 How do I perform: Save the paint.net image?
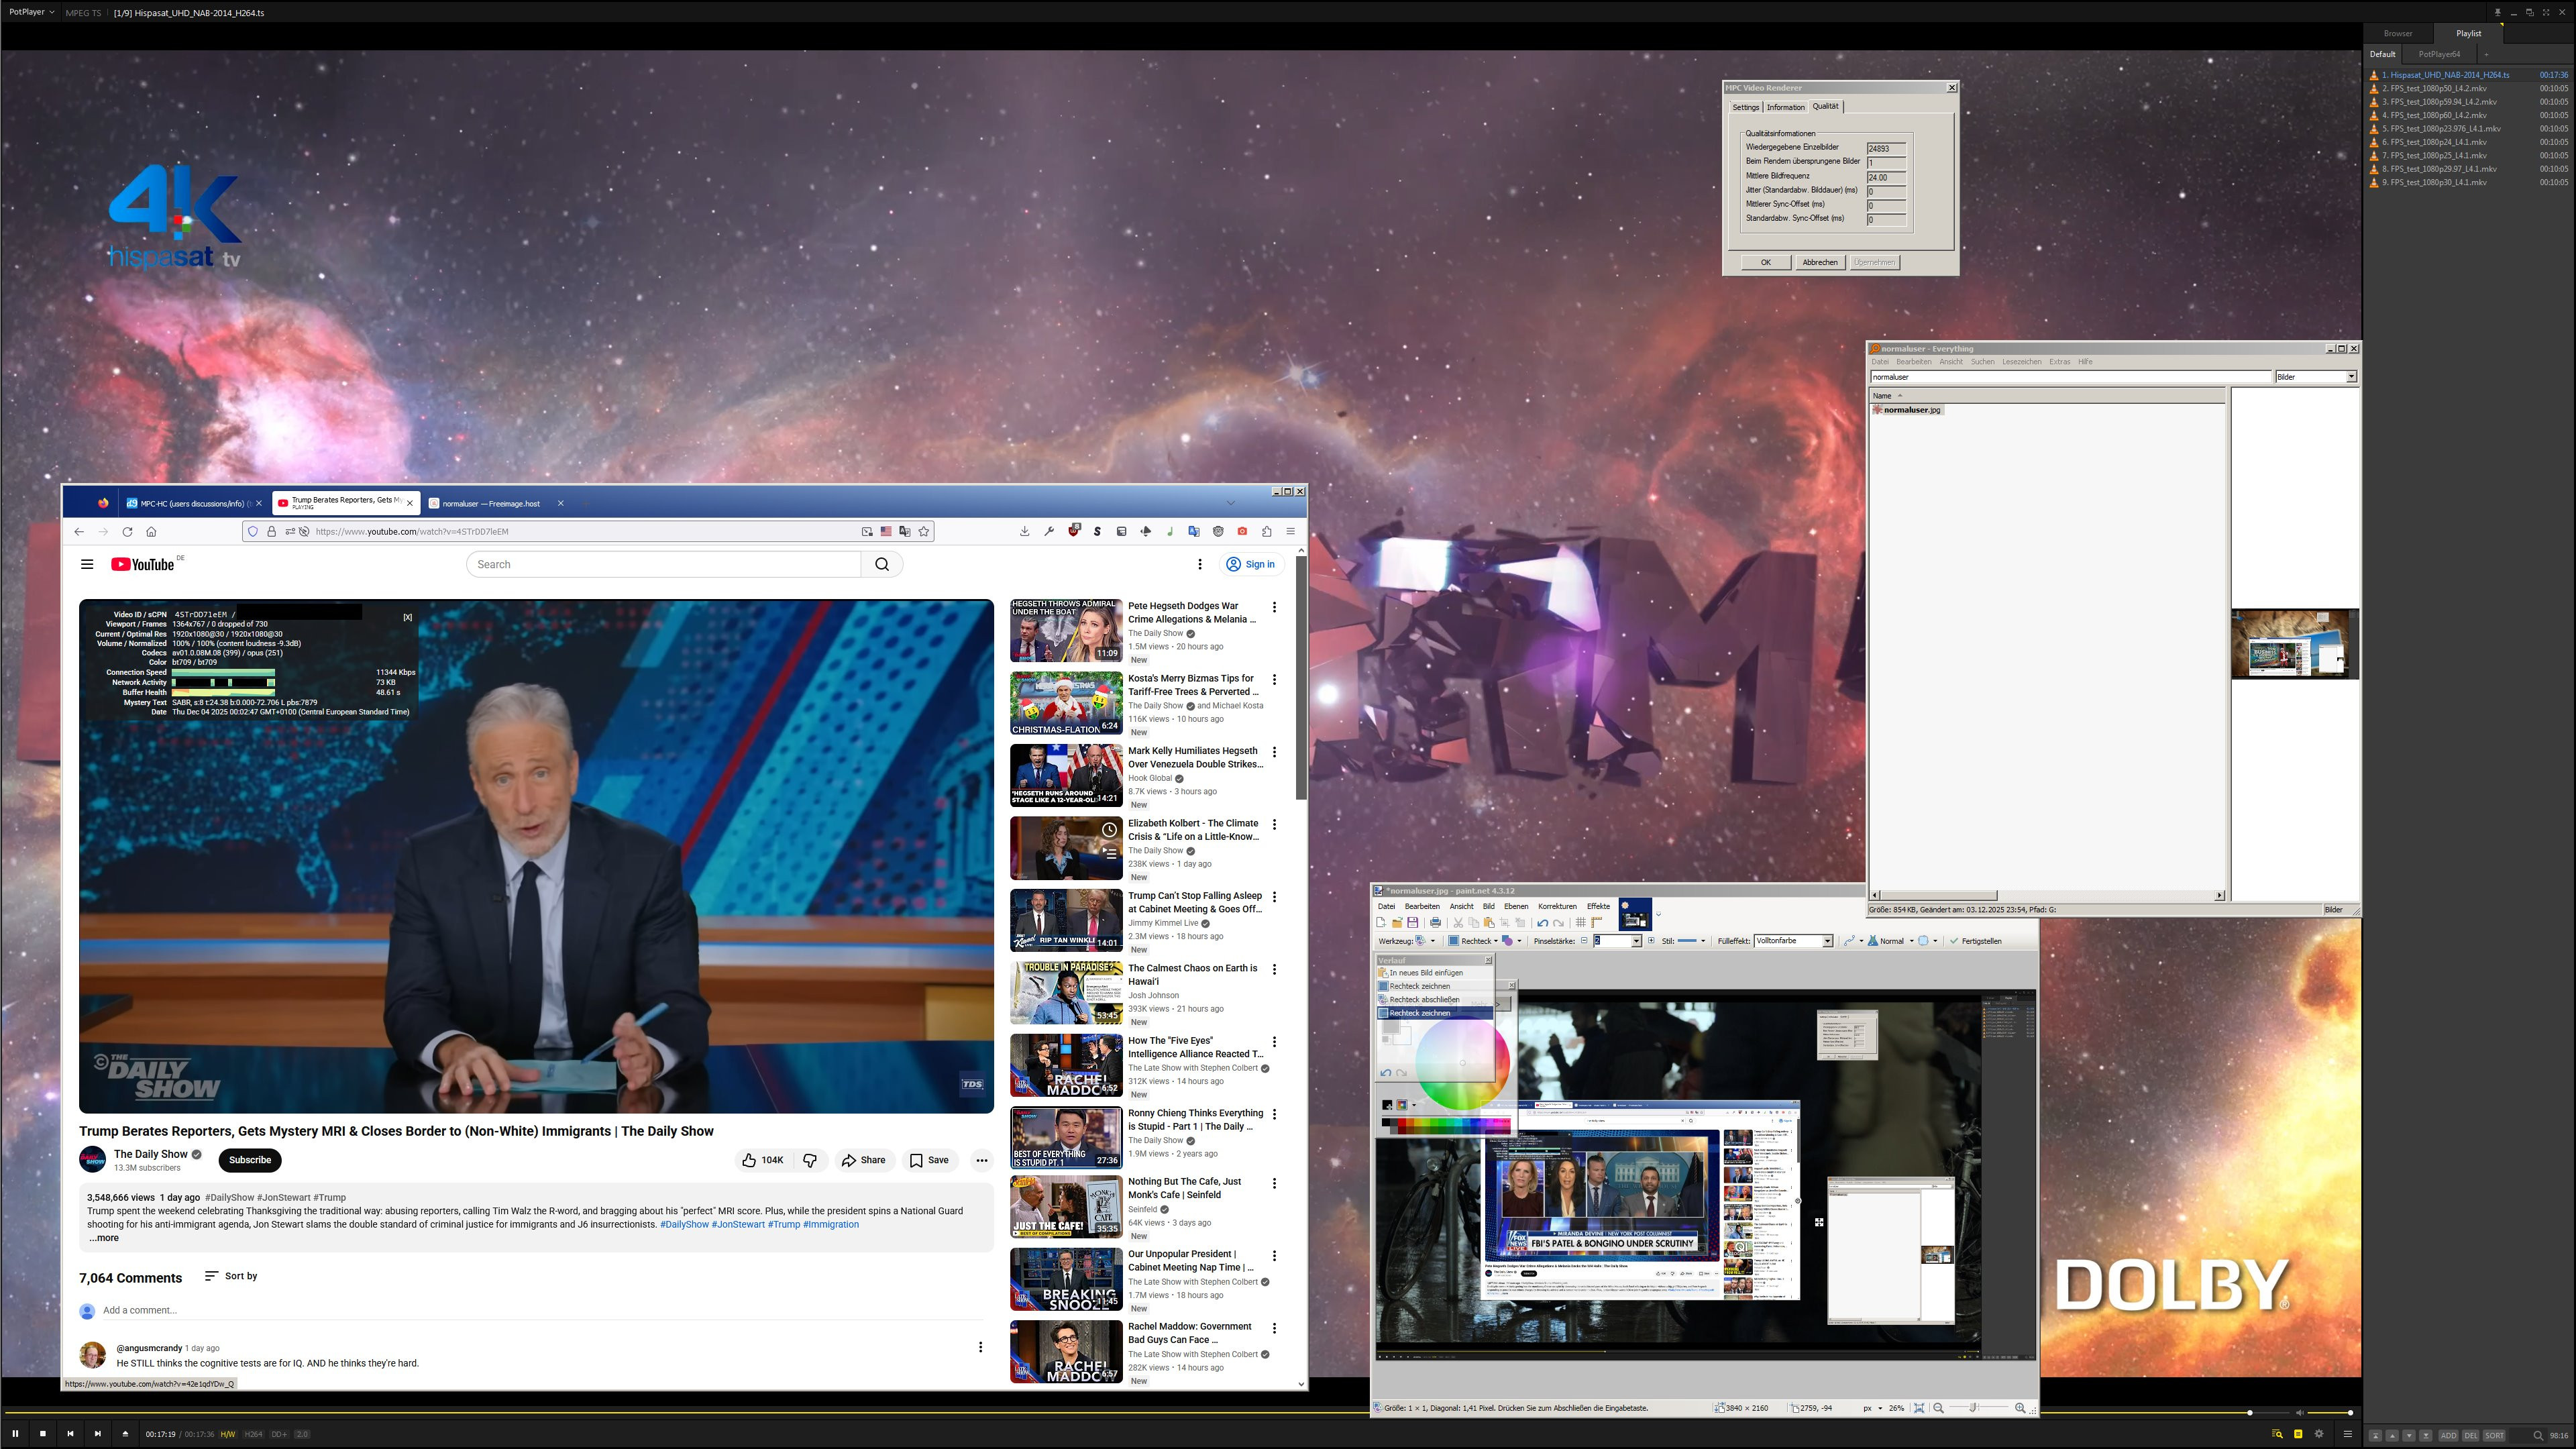pyautogui.click(x=1413, y=923)
